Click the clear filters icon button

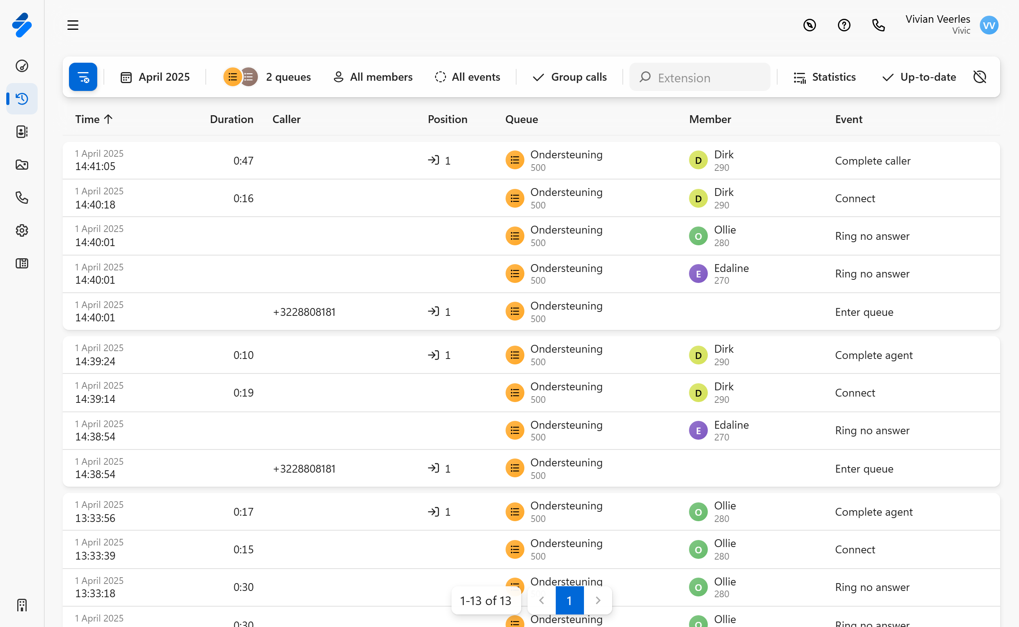tap(83, 77)
